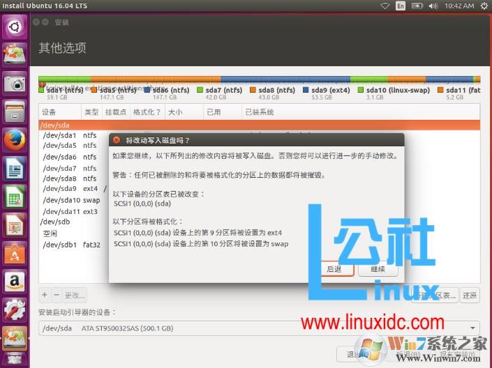Open the session gear menu

(x=484, y=6)
